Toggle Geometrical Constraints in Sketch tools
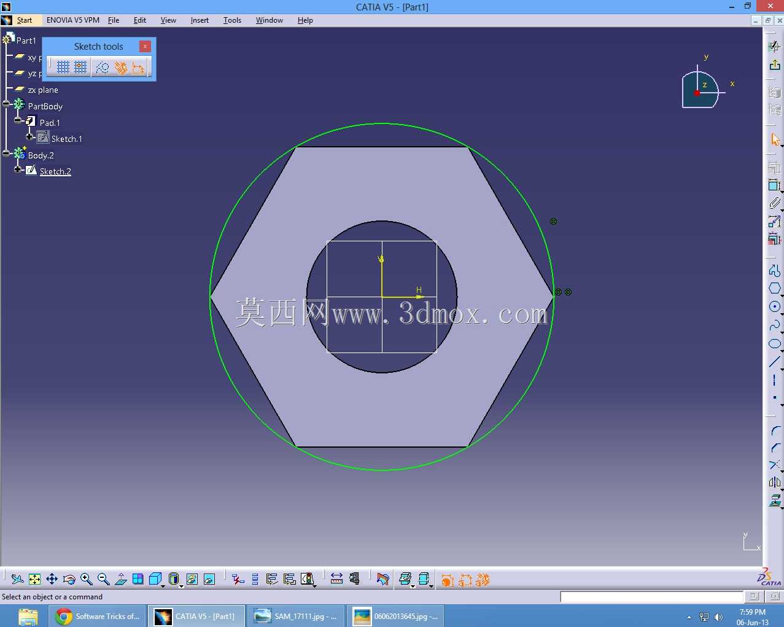 [x=120, y=67]
